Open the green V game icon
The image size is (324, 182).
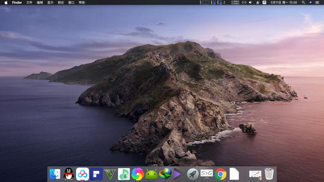click(110, 174)
